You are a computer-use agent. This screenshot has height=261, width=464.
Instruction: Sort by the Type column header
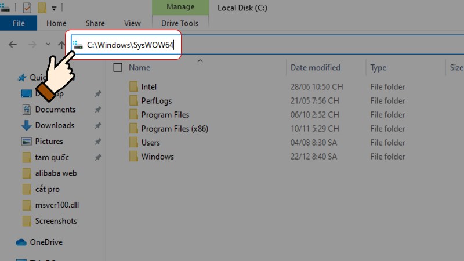378,68
